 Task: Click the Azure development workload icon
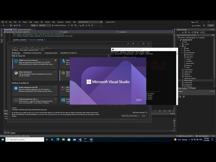coord(63,61)
